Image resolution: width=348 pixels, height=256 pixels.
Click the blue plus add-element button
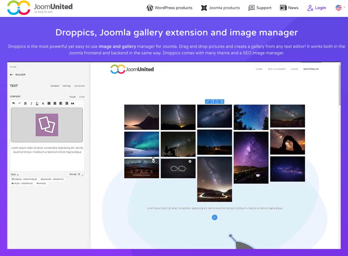[x=215, y=217]
